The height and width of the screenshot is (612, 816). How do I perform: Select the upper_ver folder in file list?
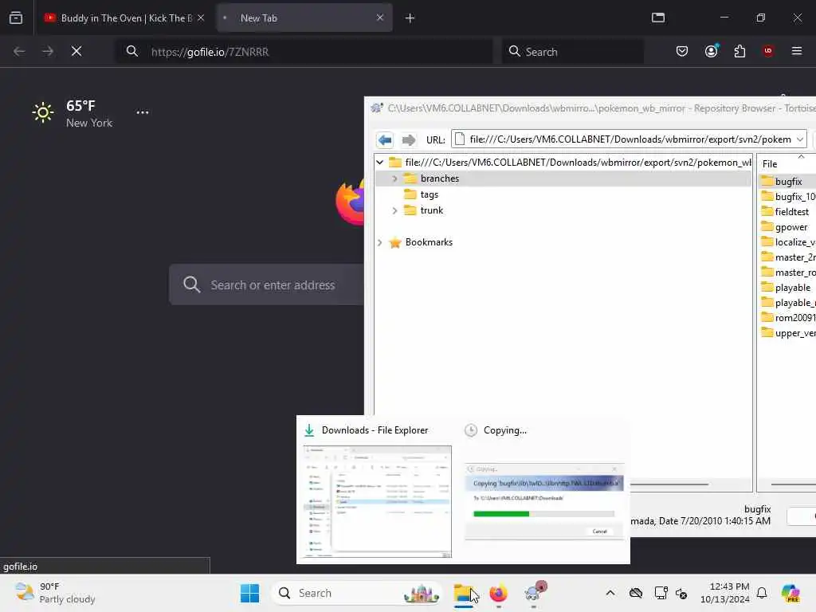point(788,332)
